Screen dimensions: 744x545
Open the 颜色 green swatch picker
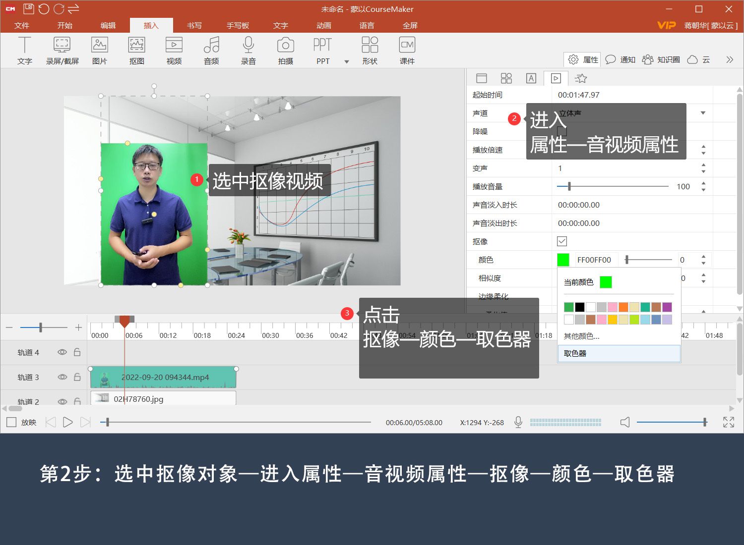pos(563,260)
